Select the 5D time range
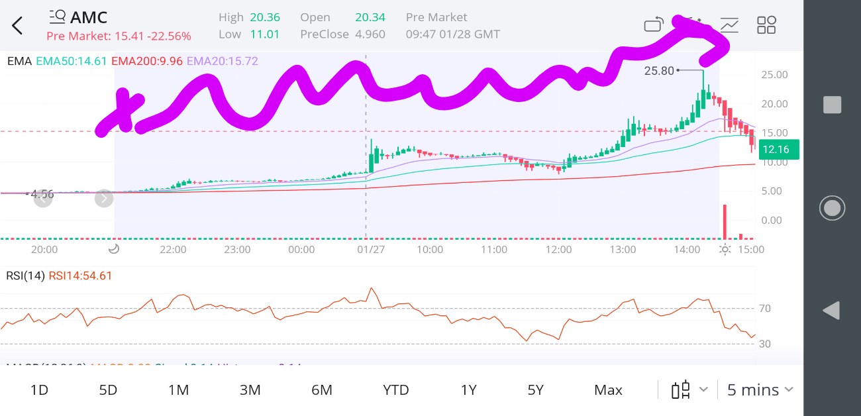 tap(108, 390)
